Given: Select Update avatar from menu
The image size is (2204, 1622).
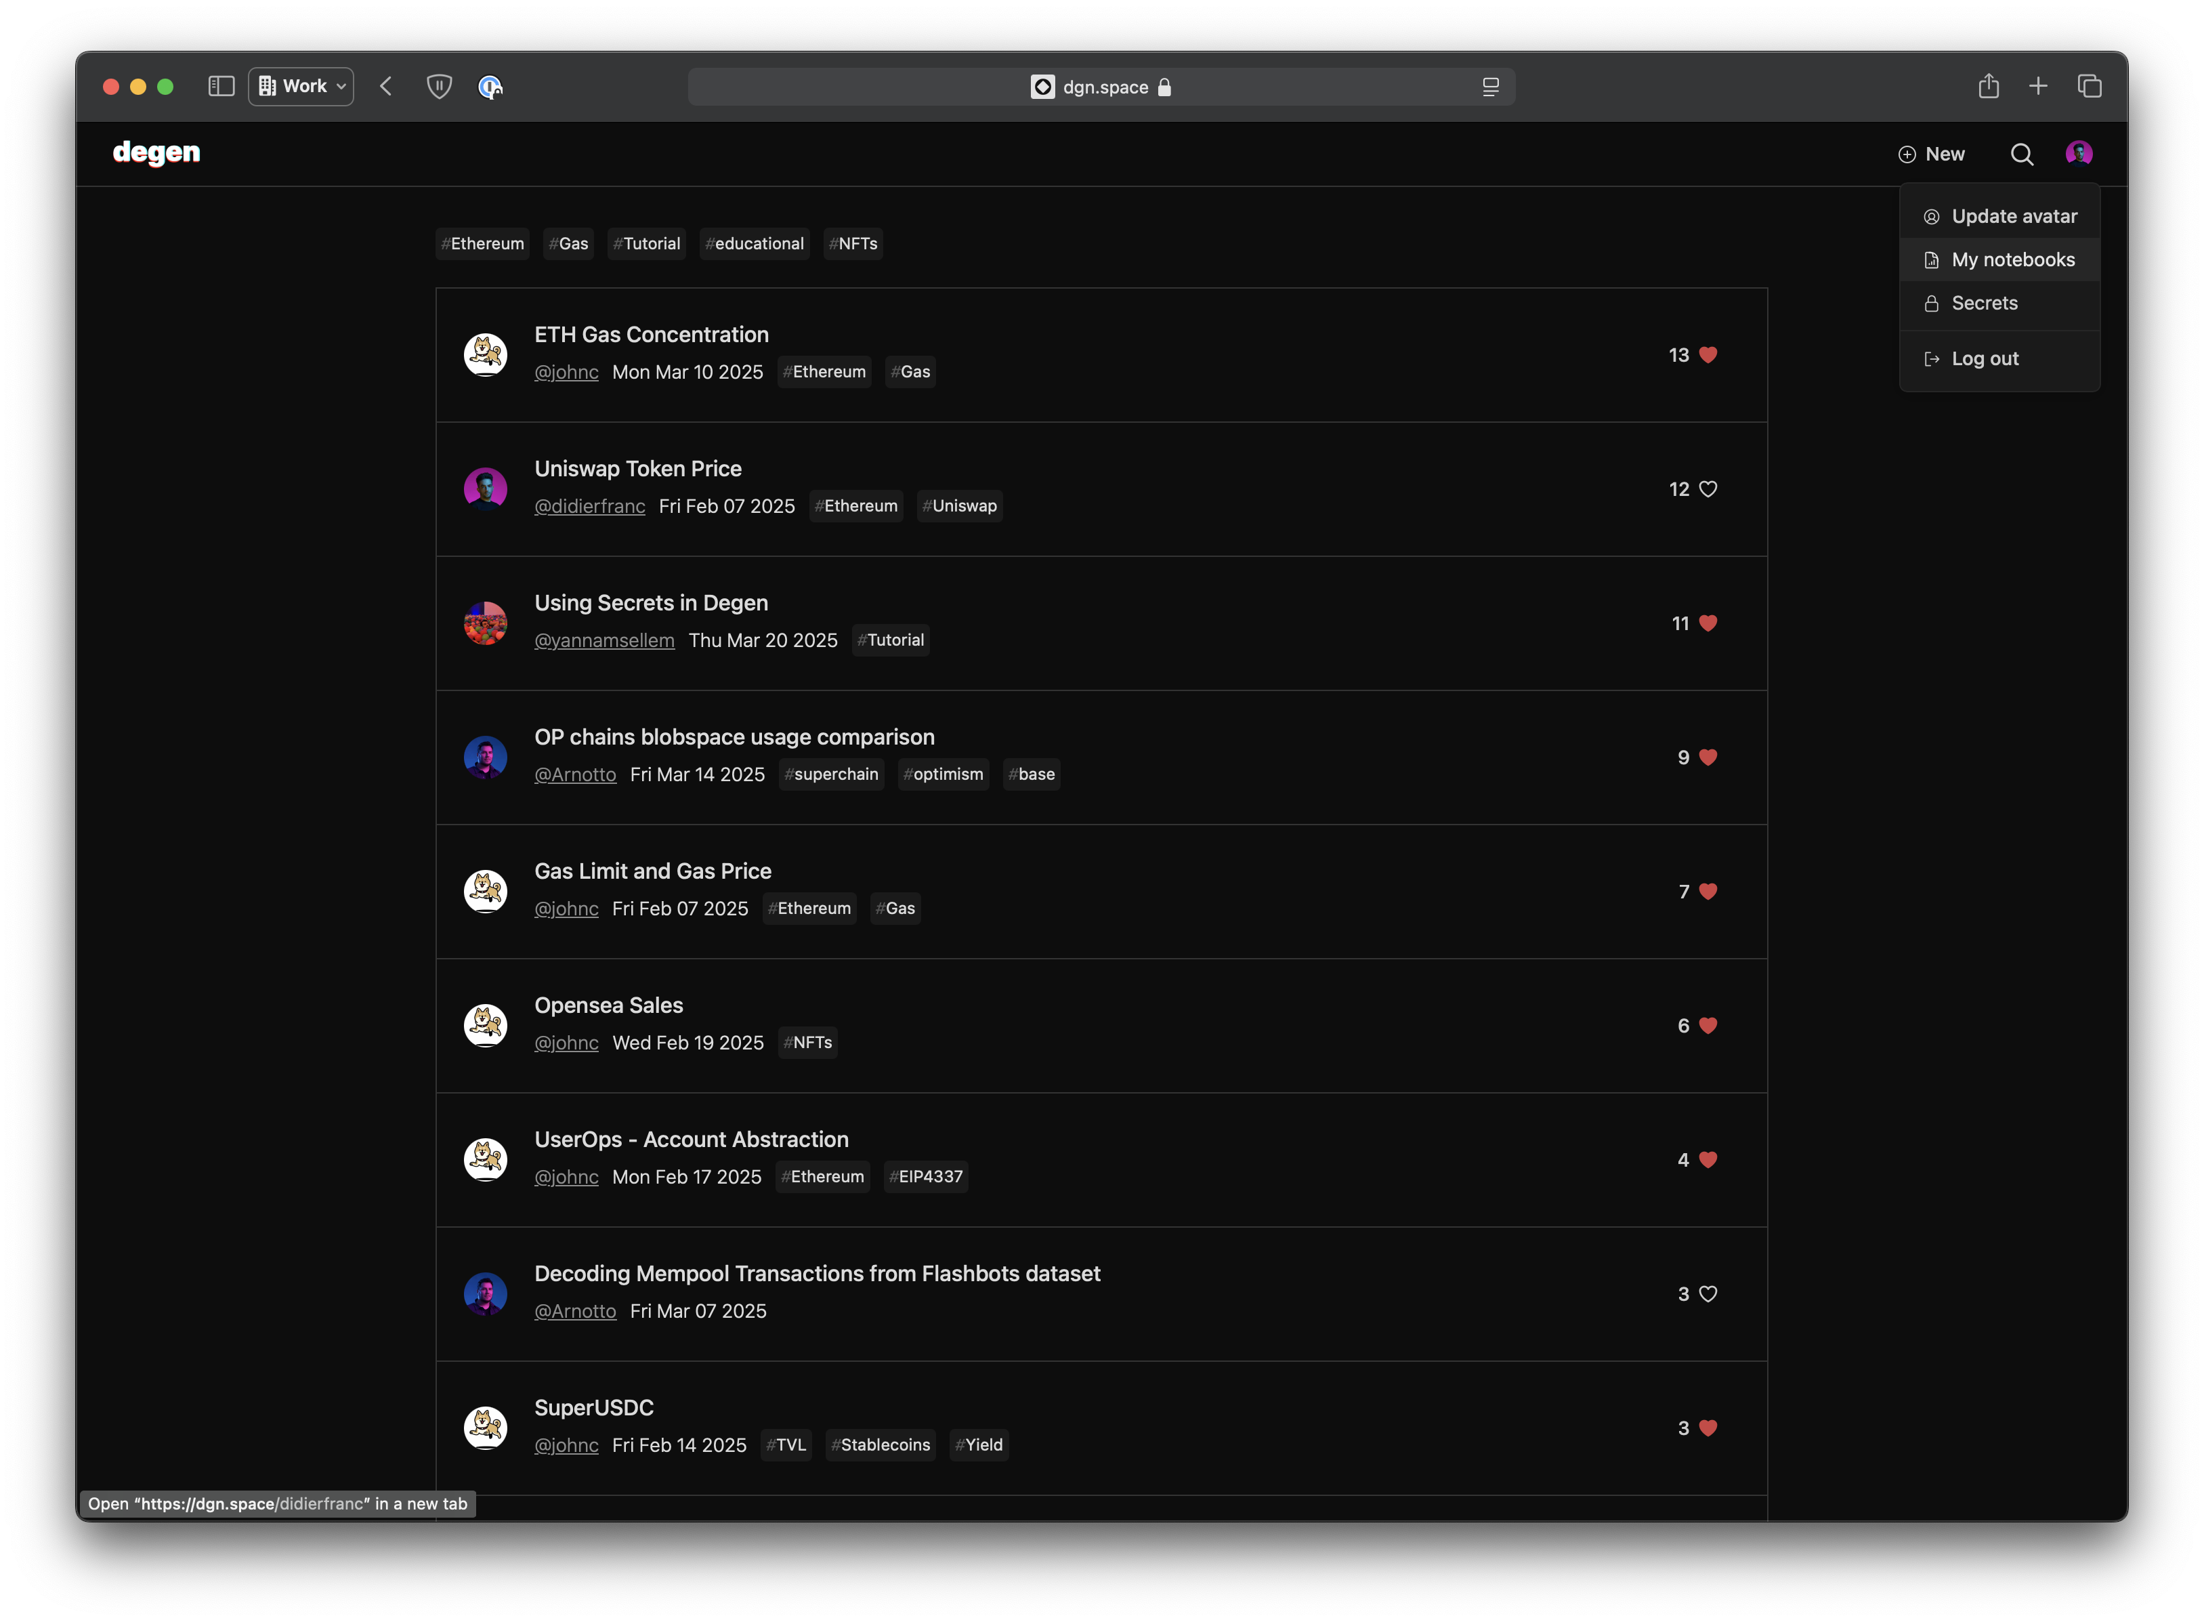Looking at the screenshot, I should 1999,216.
